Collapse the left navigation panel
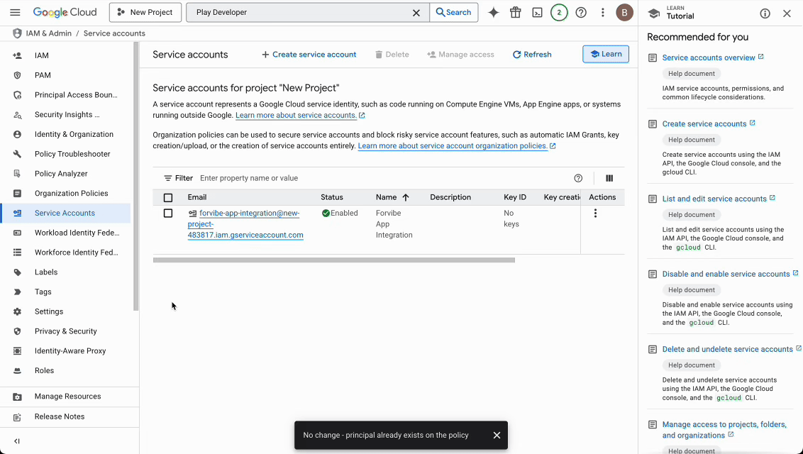803x454 pixels. [x=16, y=440]
